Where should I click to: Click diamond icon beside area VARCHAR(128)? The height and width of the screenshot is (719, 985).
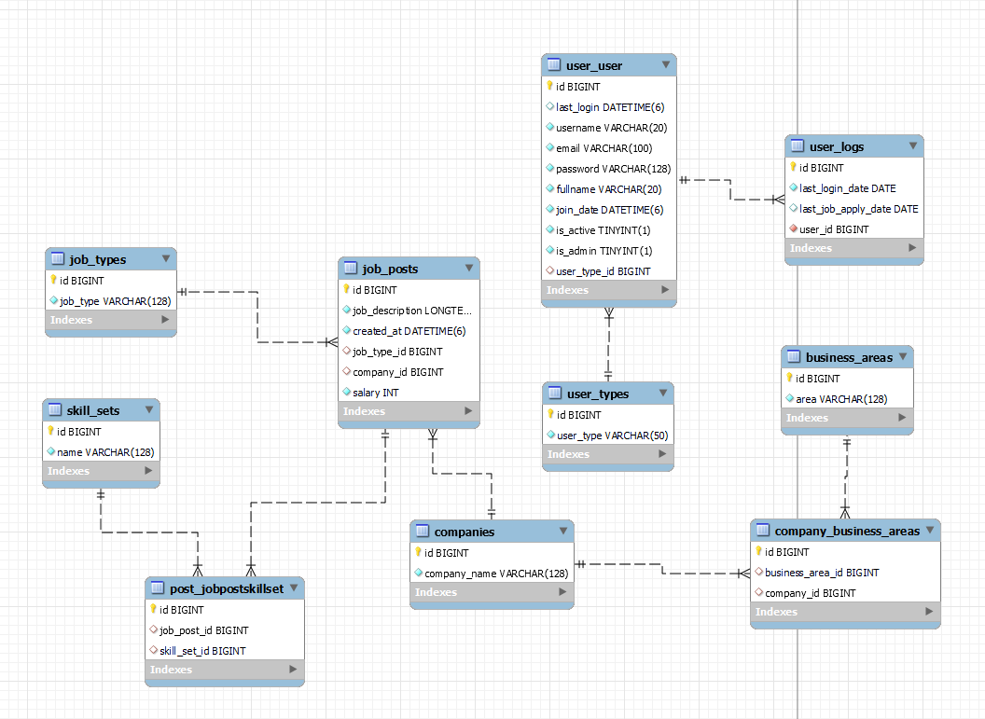[x=790, y=398]
